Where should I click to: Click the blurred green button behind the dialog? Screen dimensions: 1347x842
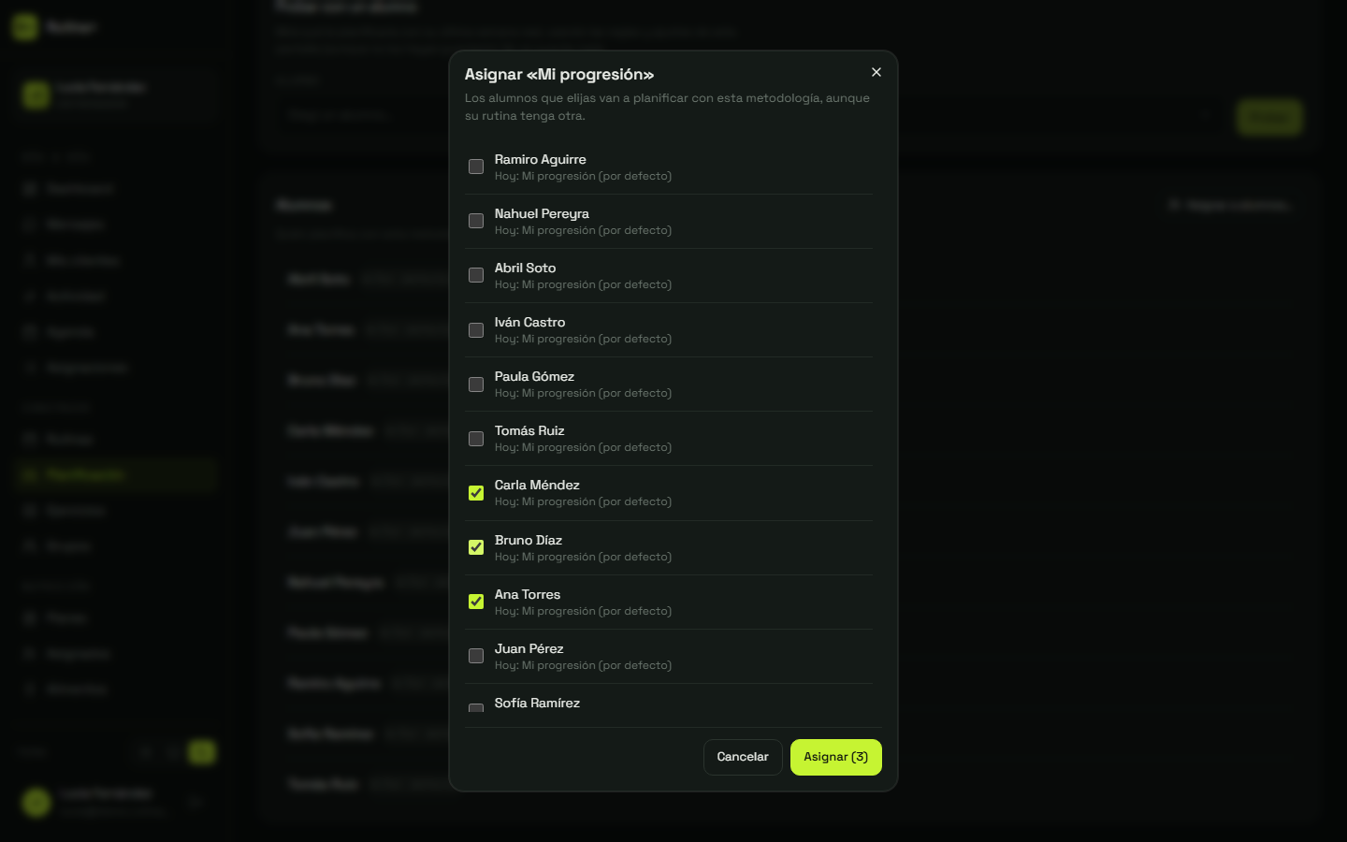click(1269, 117)
